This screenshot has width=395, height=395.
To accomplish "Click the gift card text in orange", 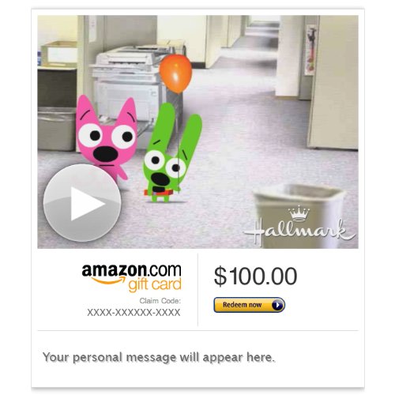I will coord(155,285).
